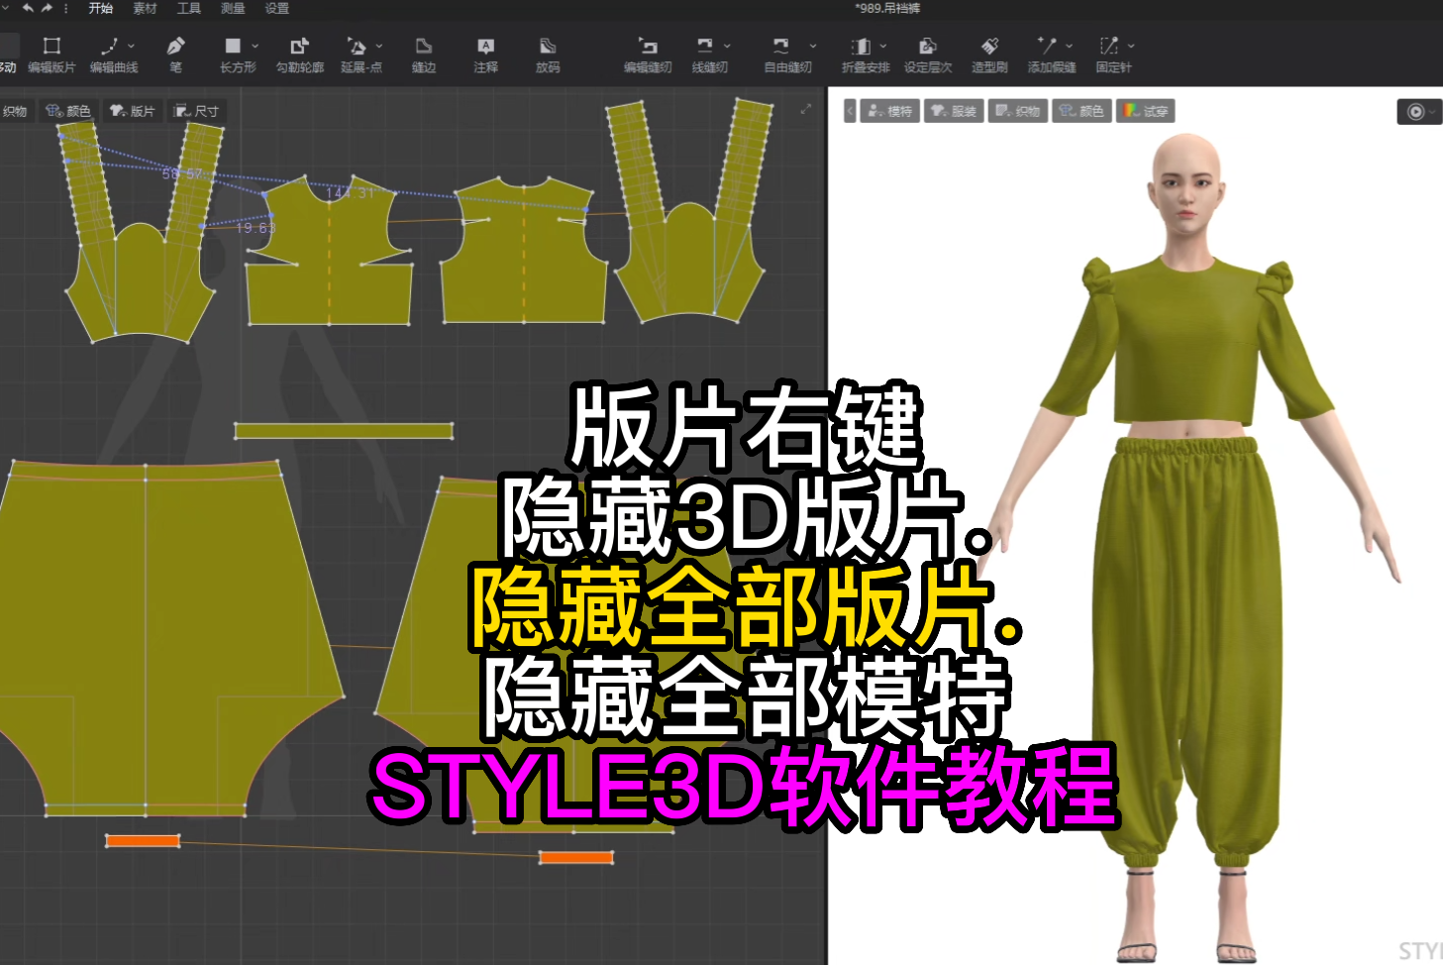Expand the 折叠安排 tool dropdown arrow
Image resolution: width=1443 pixels, height=965 pixels.
pyautogui.click(x=883, y=46)
